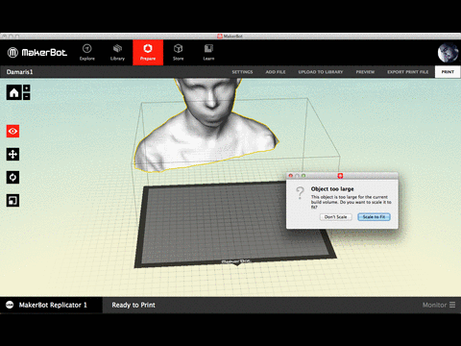Select the Scale tool
Image resolution: width=461 pixels, height=346 pixels.
point(12,201)
